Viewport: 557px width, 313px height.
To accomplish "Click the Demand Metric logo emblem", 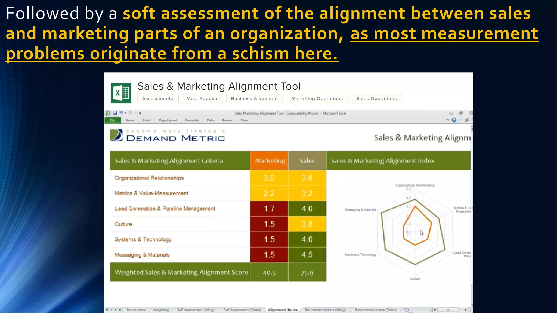I will tap(116, 135).
